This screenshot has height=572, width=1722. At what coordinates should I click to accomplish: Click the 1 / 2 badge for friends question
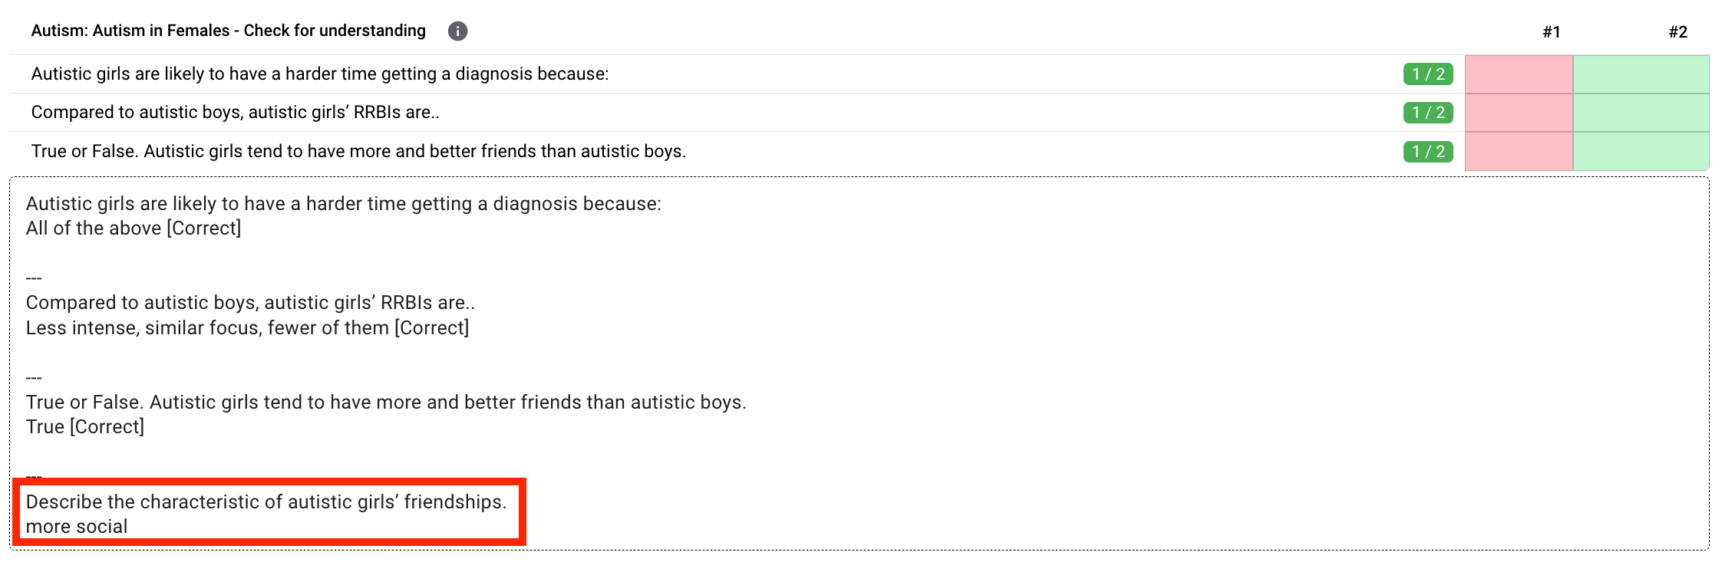coord(1428,152)
